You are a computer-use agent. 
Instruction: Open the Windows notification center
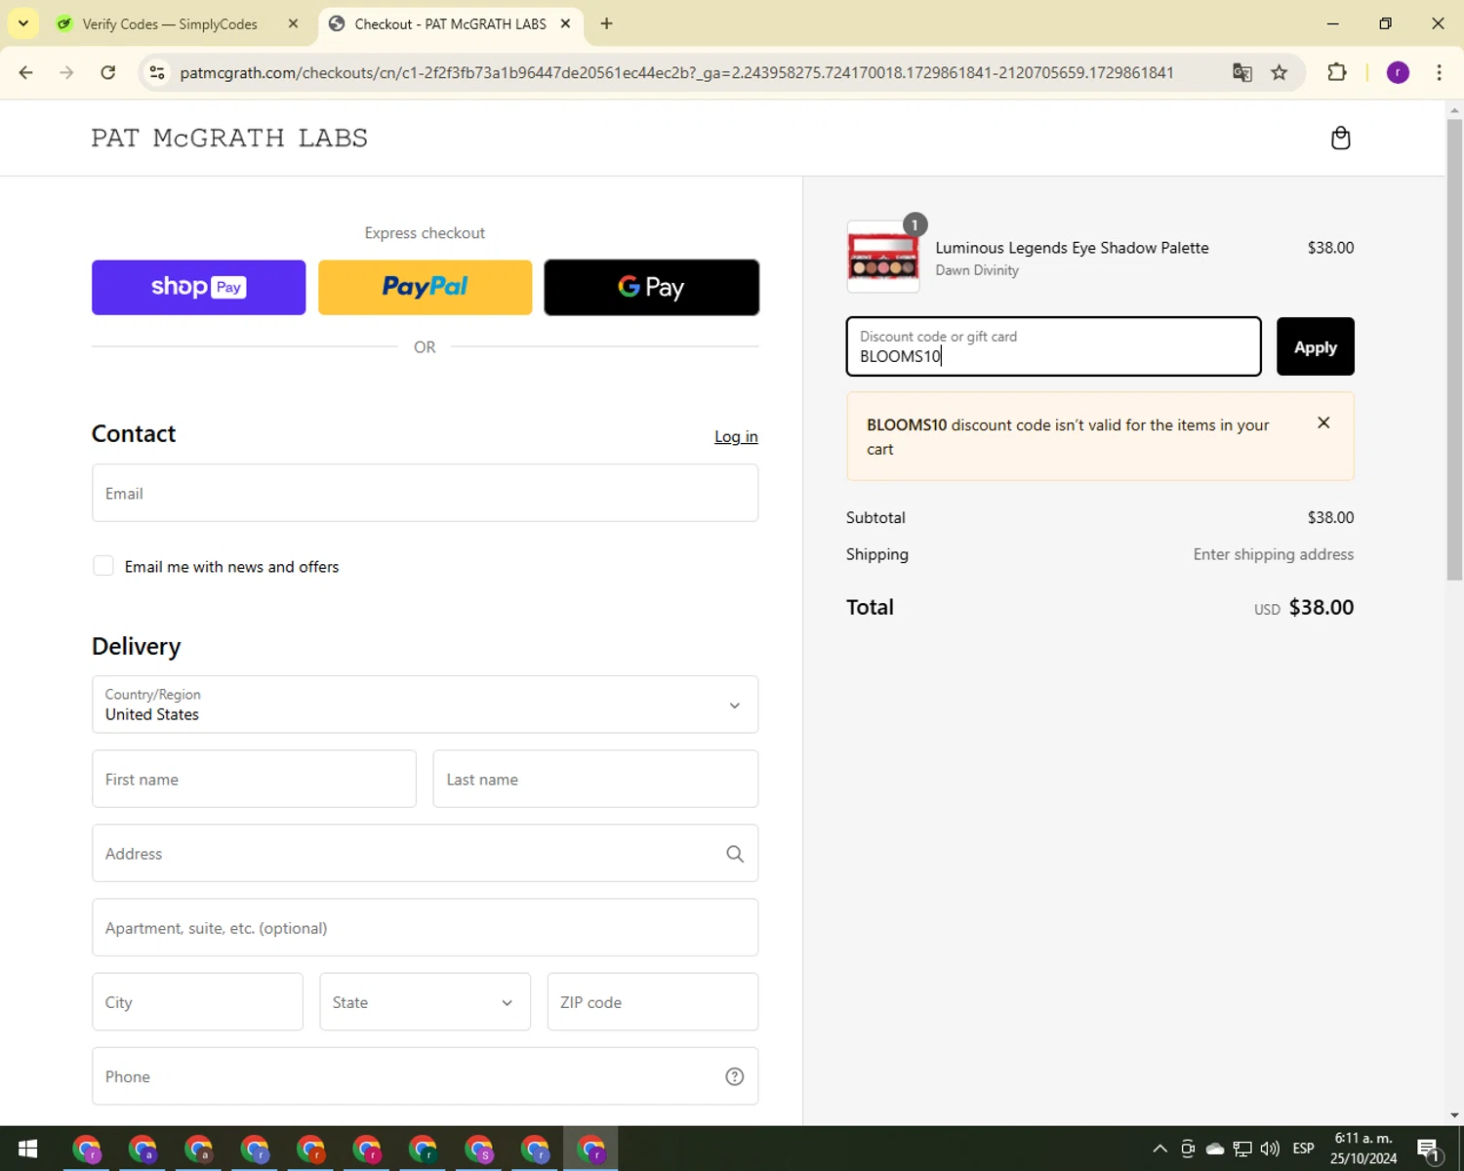pos(1429,1150)
